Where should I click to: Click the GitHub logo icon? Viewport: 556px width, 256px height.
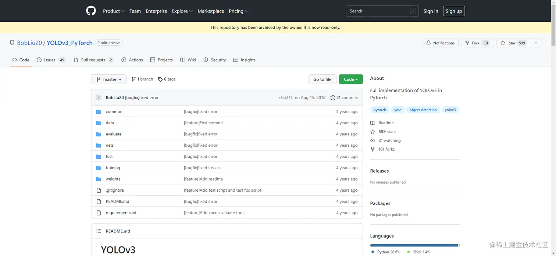[x=91, y=11]
